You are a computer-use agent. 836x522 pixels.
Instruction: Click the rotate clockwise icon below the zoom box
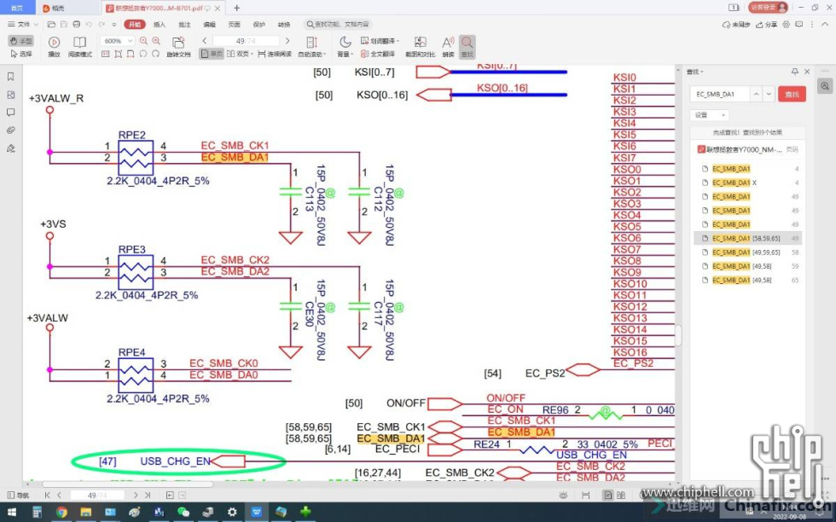(155, 54)
